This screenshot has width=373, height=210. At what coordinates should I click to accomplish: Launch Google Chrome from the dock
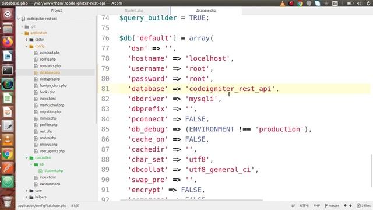pyautogui.click(x=8, y=154)
